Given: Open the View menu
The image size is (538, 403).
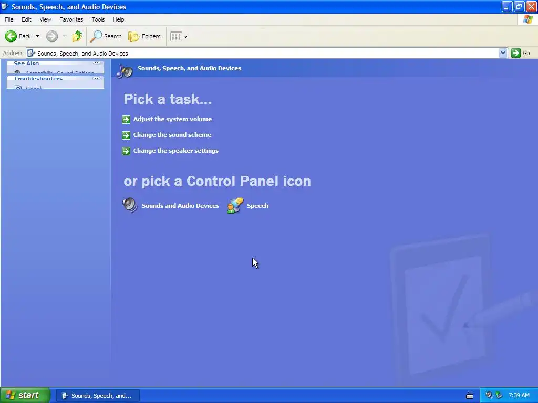Looking at the screenshot, I should click(45, 19).
